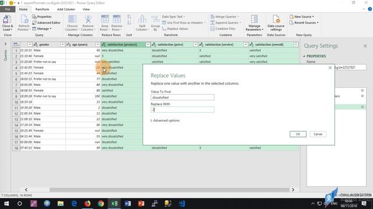Click Replace Values in the ribbon

175,28
